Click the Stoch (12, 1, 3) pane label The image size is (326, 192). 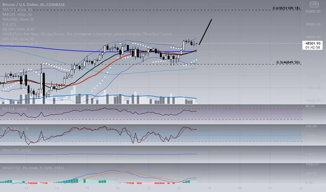pos(16,129)
